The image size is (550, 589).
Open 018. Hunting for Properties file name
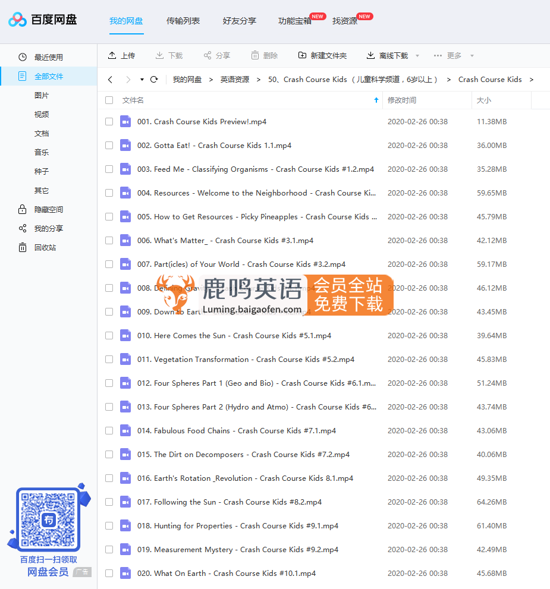(x=238, y=526)
